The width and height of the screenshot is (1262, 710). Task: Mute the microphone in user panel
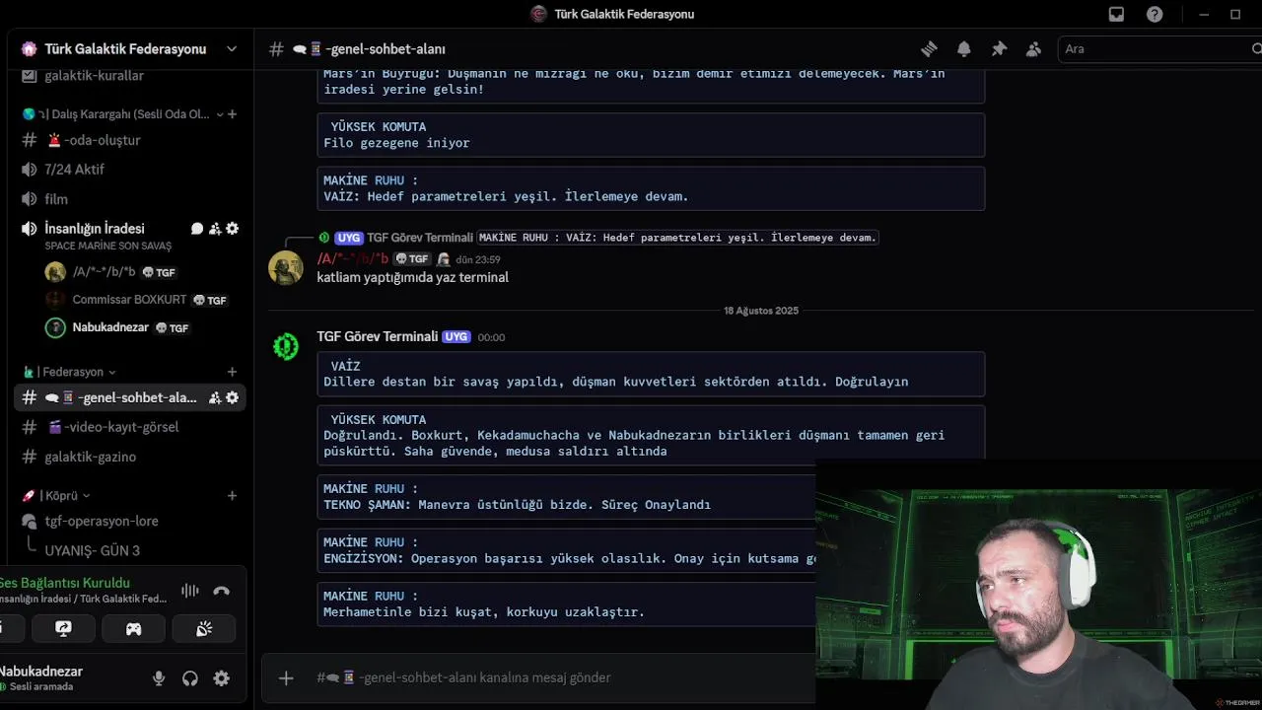click(159, 678)
